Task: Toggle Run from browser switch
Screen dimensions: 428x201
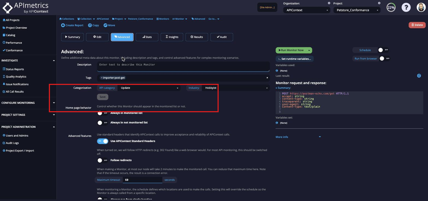Action: click(385, 58)
